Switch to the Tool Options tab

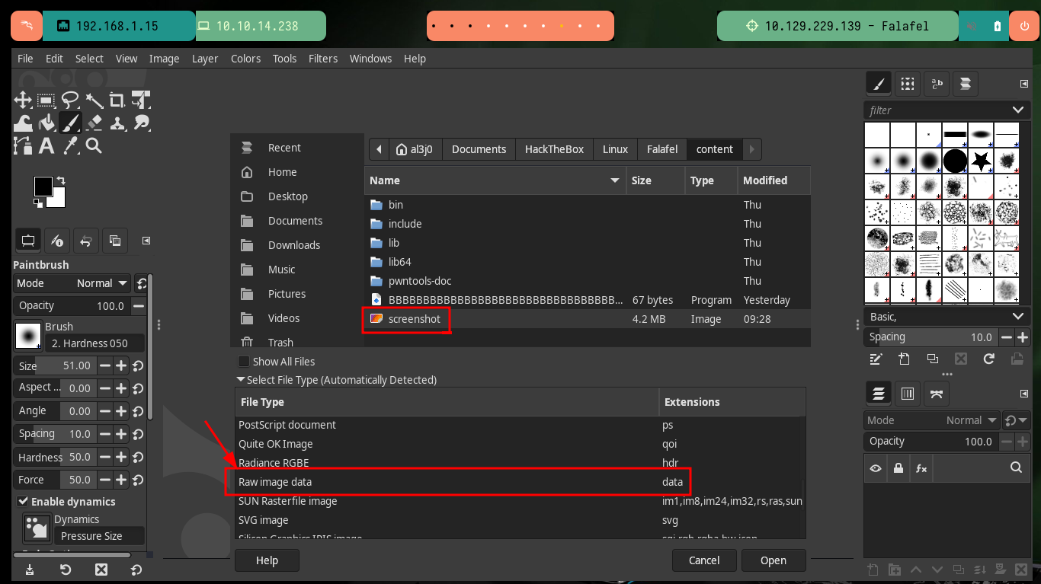(x=28, y=241)
